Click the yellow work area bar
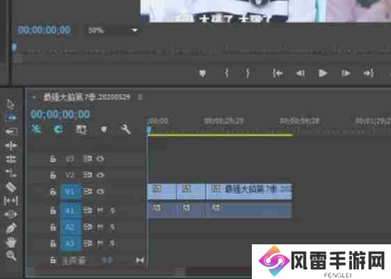Image resolution: width=391 pixels, height=279 pixels. 220,135
